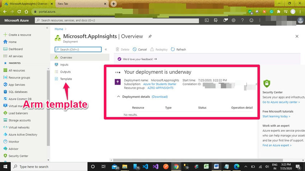The width and height of the screenshot is (305, 171).
Task: Open the We'd love your feedback link
Action: click(x=140, y=59)
